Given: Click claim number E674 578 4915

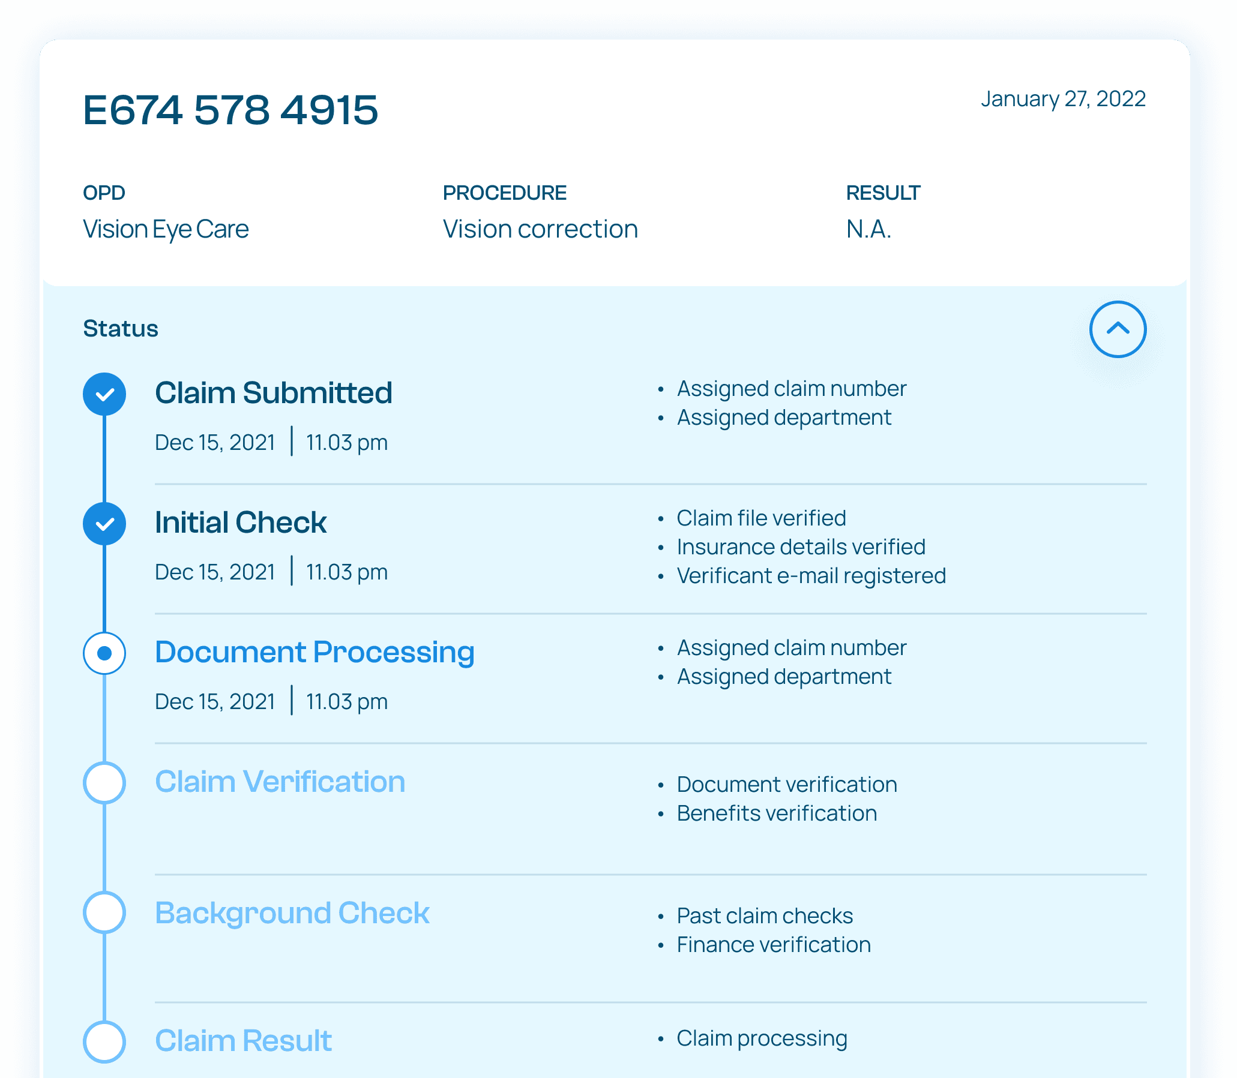Looking at the screenshot, I should [230, 110].
